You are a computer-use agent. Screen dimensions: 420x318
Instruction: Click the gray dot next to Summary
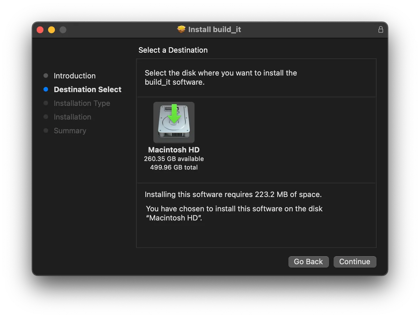(46, 130)
